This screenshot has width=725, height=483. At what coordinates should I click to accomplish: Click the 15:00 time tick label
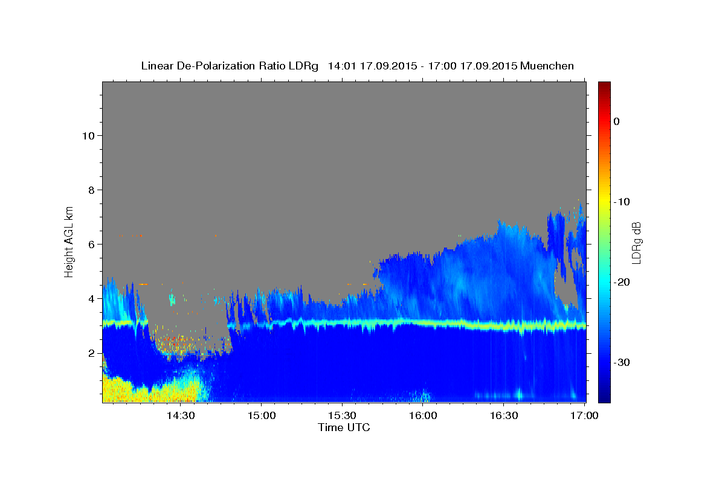click(262, 415)
